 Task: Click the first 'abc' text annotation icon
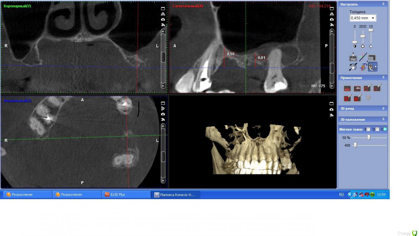(x=347, y=88)
